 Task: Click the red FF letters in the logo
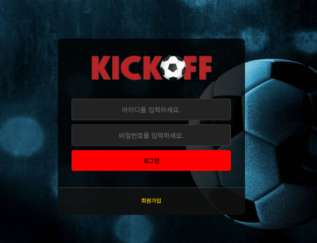(198, 68)
